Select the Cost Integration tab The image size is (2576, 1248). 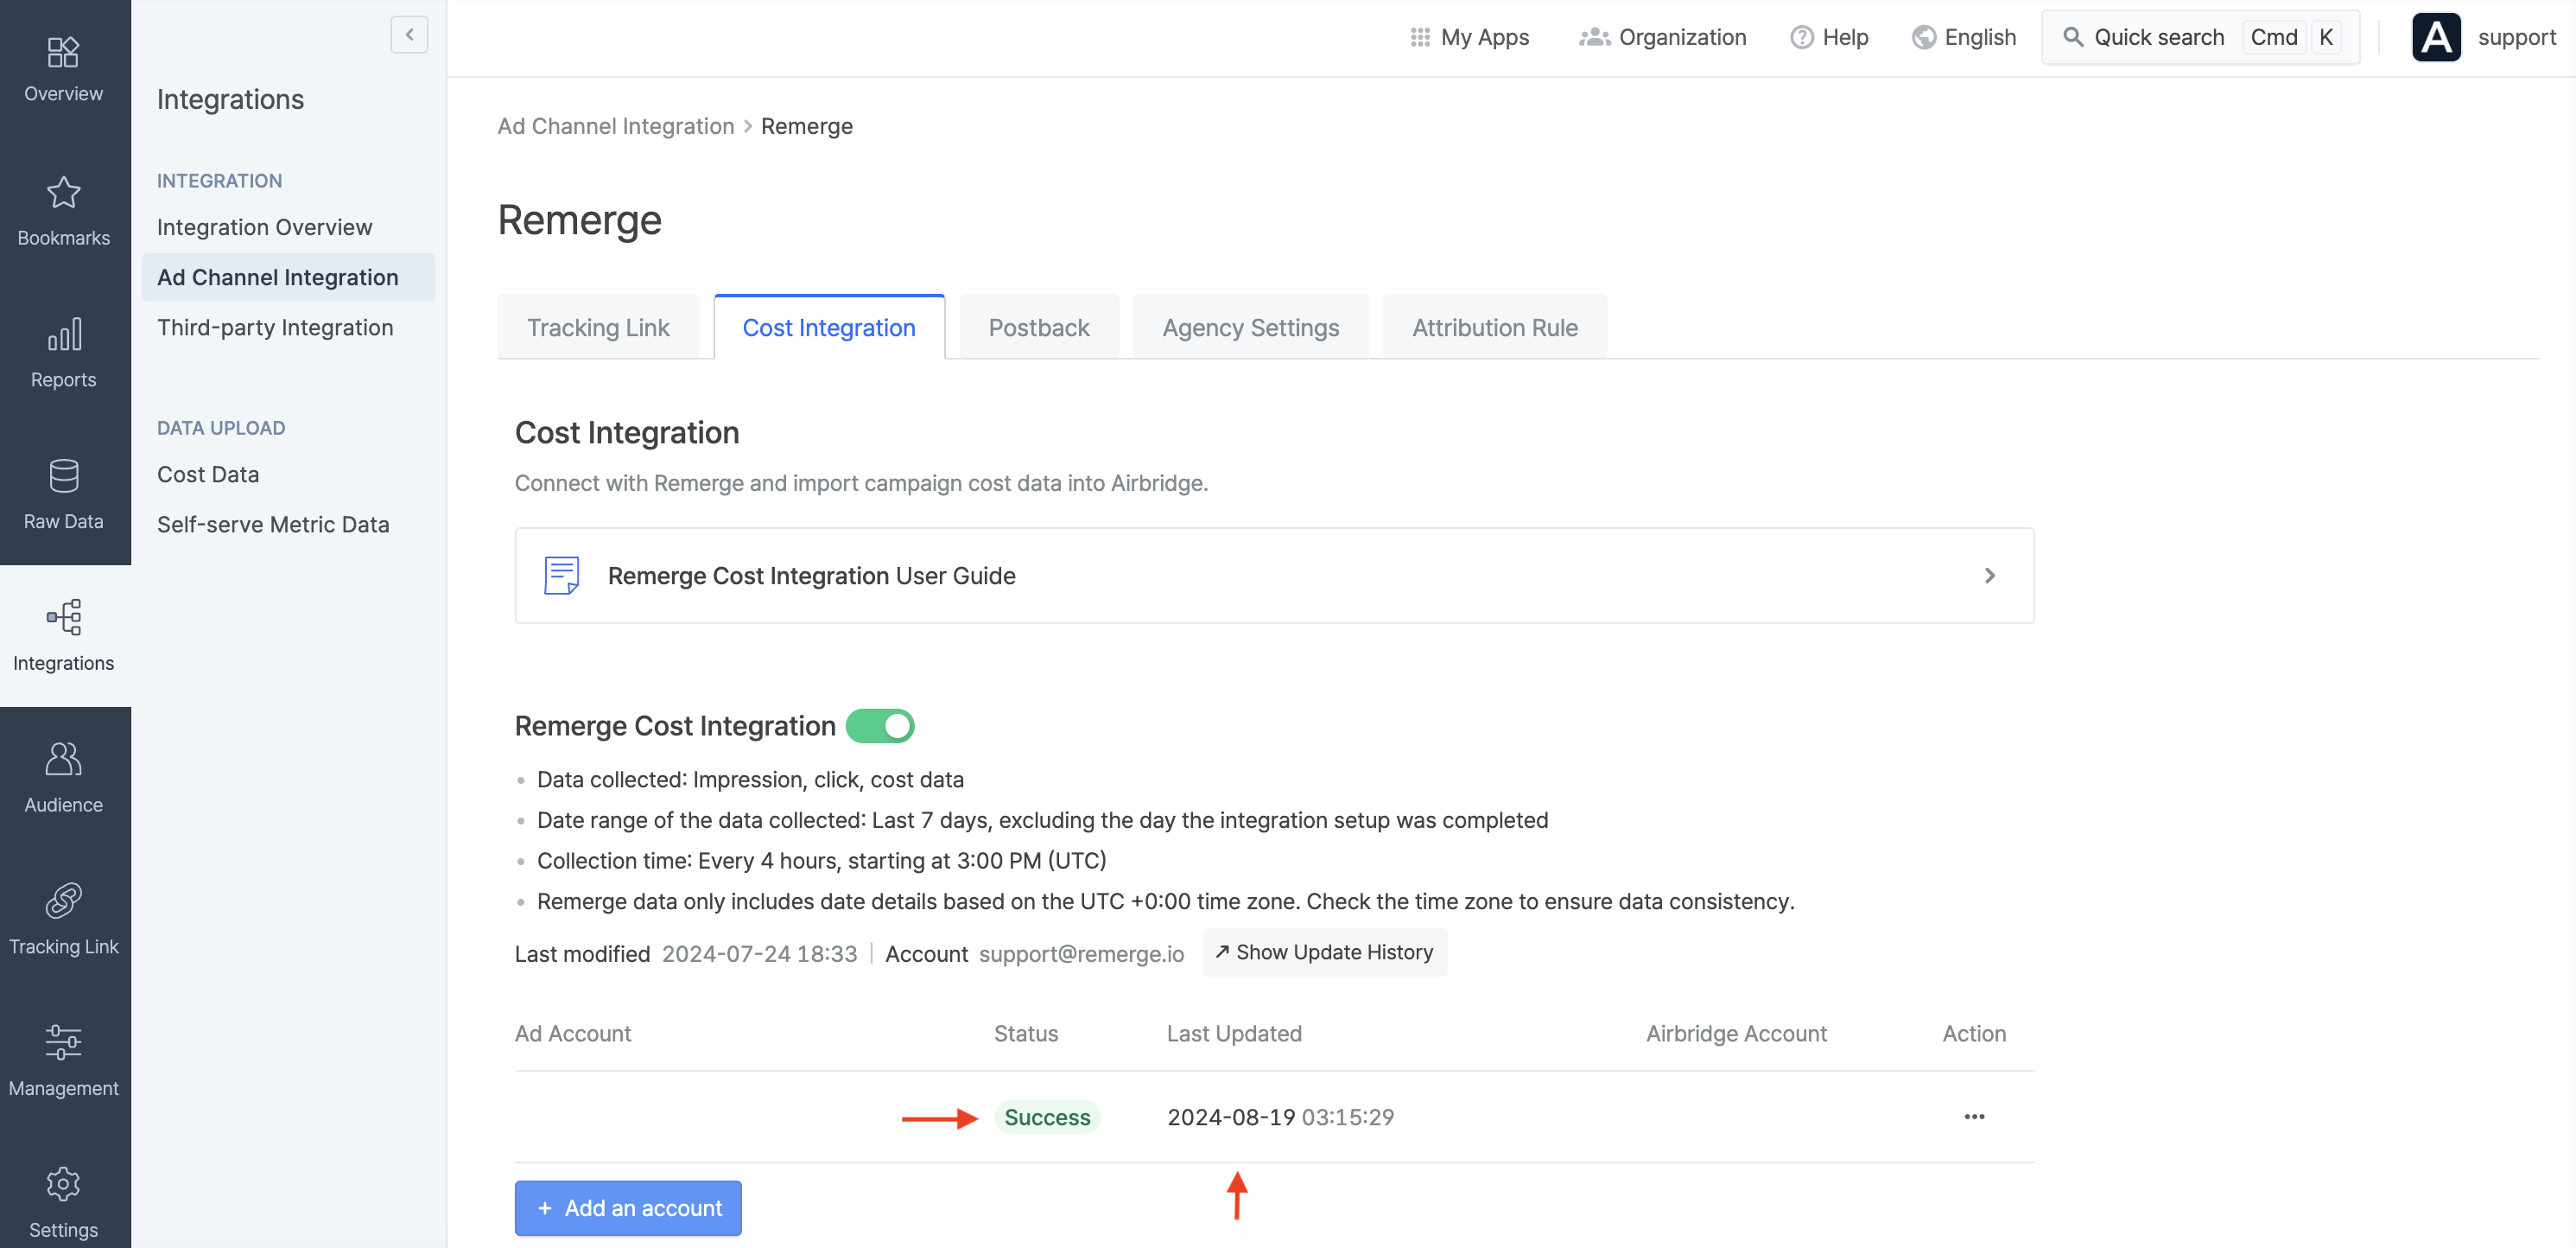pos(829,328)
